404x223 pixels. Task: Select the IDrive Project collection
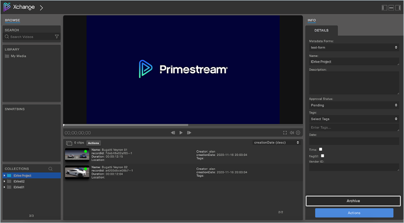pyautogui.click(x=32, y=175)
